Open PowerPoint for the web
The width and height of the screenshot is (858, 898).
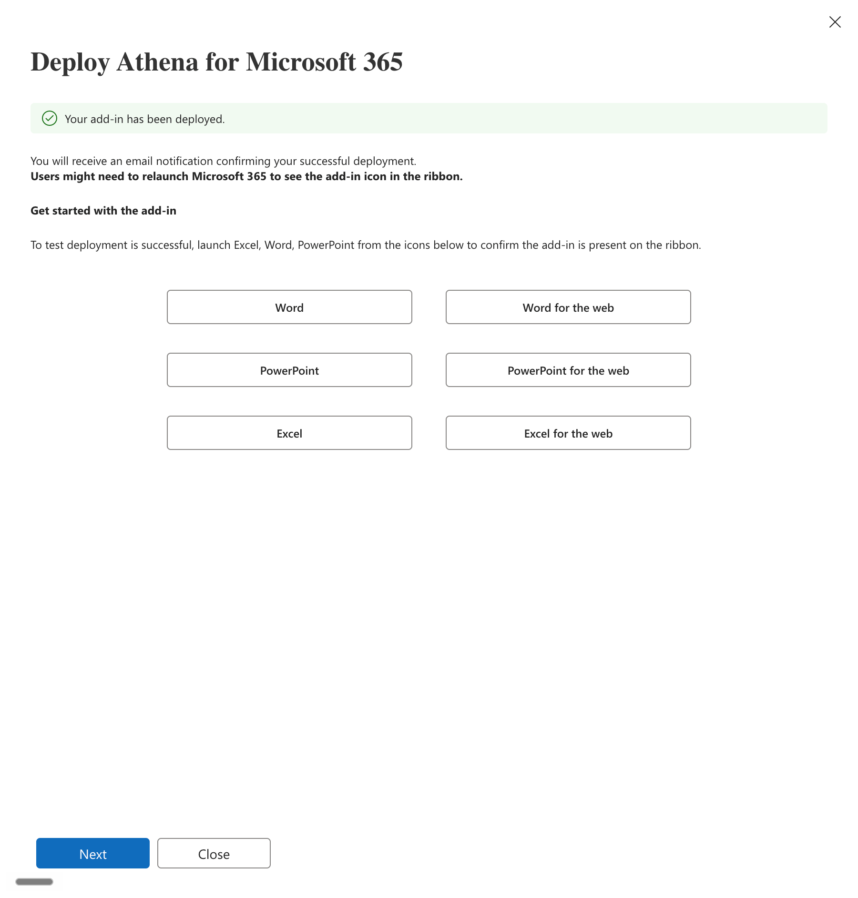pyautogui.click(x=568, y=370)
